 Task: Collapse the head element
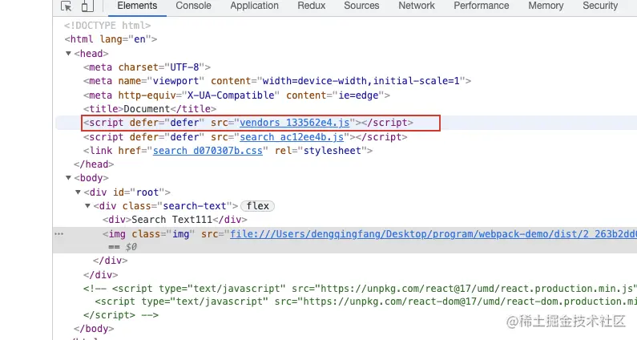70,54
